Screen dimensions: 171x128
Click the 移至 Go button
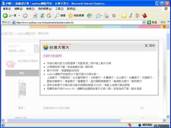click(152, 22)
